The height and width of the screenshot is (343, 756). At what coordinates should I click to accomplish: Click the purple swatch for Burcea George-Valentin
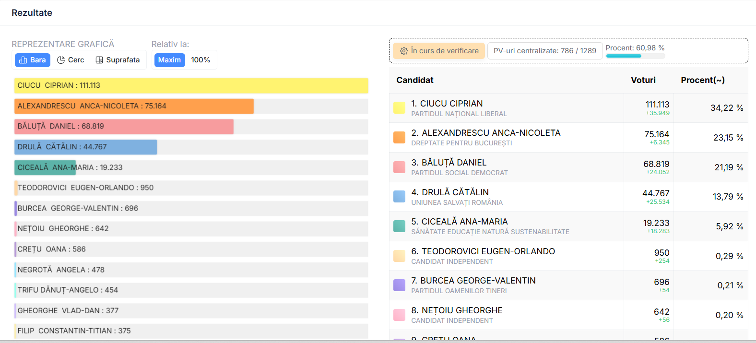click(399, 285)
